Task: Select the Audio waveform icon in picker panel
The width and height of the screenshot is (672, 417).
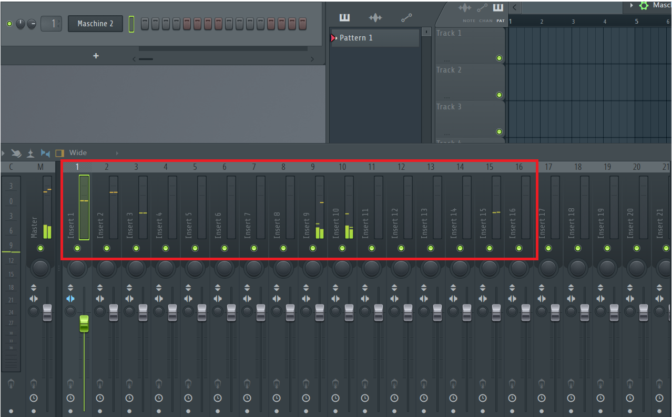Action: point(375,17)
